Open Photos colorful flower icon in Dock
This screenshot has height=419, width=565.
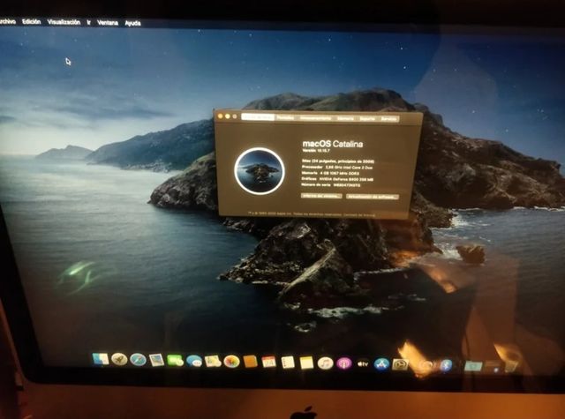click(x=231, y=362)
